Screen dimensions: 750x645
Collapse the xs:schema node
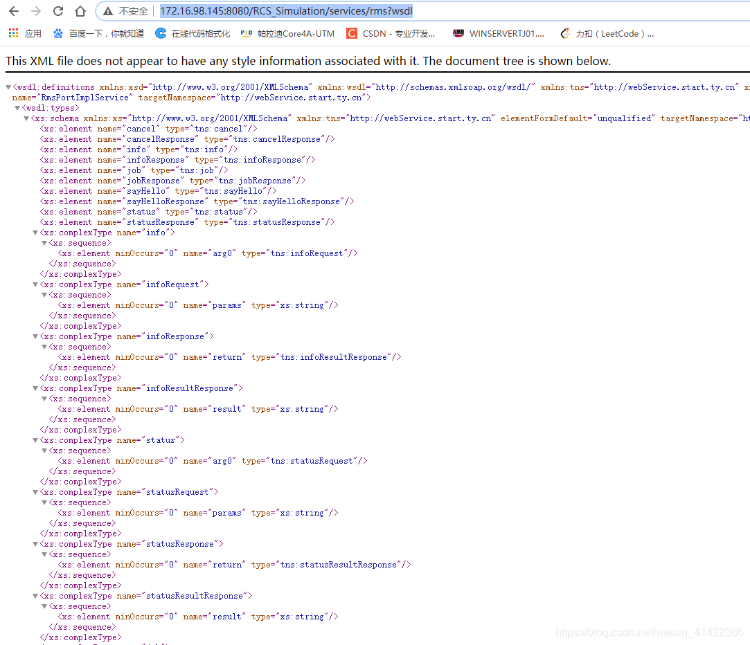click(26, 118)
